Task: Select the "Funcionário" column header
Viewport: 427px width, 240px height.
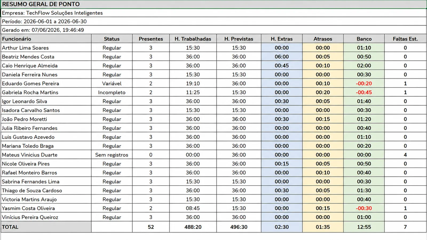Action: 46,39
